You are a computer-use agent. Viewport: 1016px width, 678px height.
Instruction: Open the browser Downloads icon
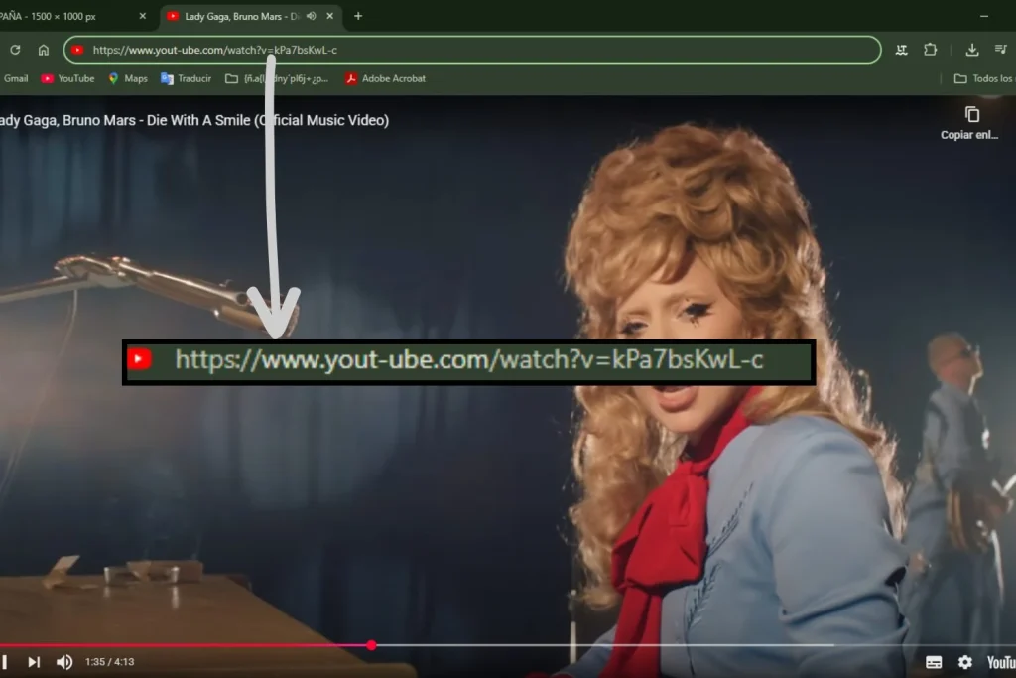[971, 49]
